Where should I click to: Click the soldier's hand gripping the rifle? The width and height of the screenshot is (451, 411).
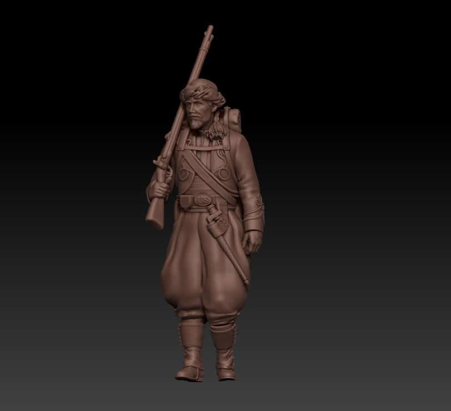(x=158, y=189)
